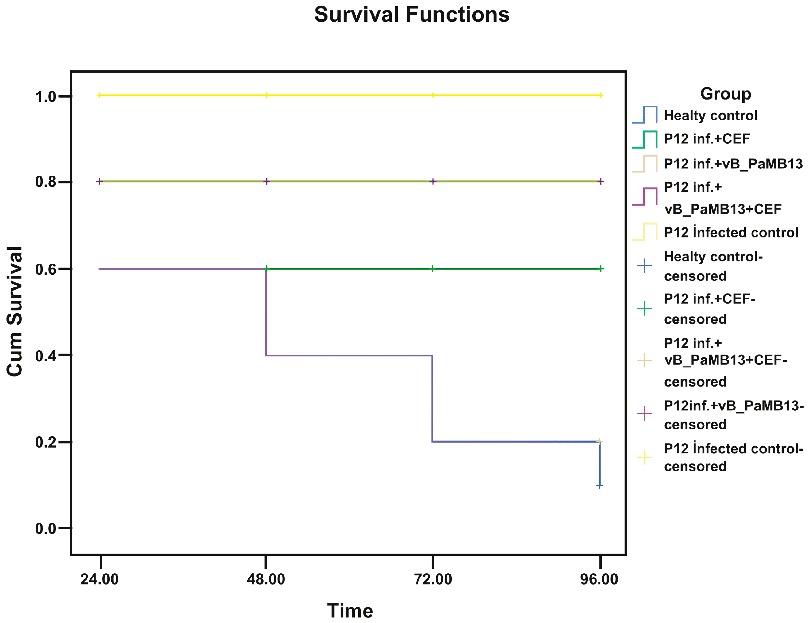Viewport: 812px width, 623px height.
Task: Click the 48.00 tick label on the time axis
Action: [266, 579]
